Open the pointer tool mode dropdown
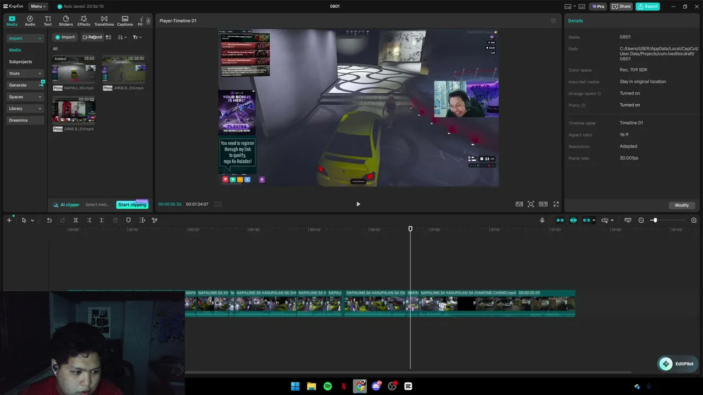This screenshot has height=395, width=703. tap(32, 221)
